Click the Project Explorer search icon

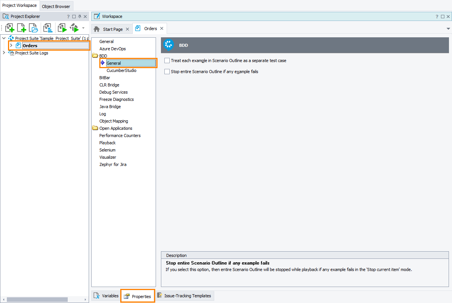pos(5,16)
